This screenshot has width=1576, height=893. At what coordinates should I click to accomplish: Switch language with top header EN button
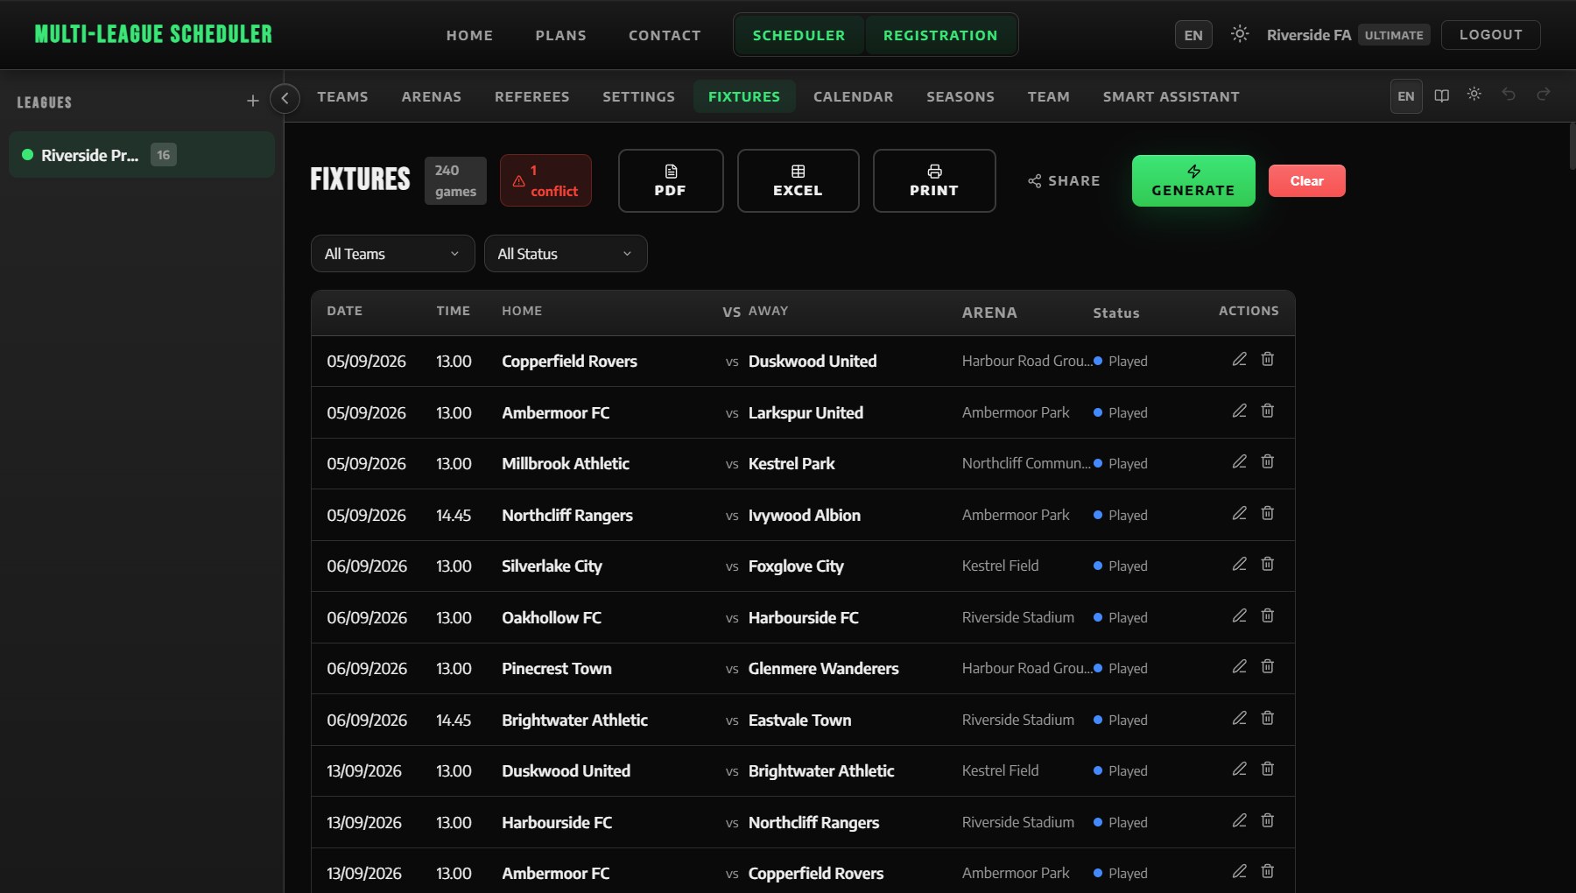1193,35
